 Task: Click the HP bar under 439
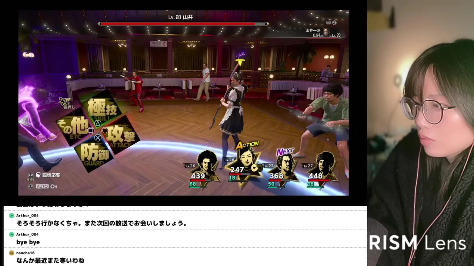pos(200,180)
